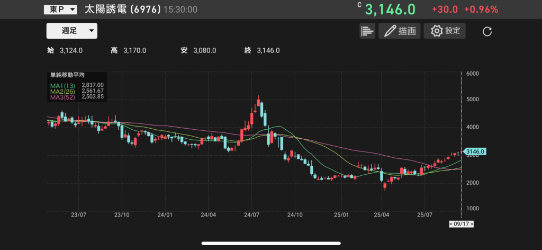Click the 単純移動平均 indicator legend header
This screenshot has height=250, width=542.
point(67,76)
